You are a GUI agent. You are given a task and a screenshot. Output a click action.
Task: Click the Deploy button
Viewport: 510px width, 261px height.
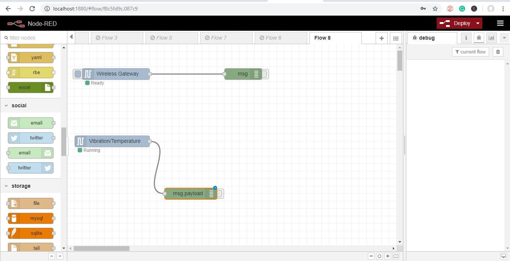455,23
